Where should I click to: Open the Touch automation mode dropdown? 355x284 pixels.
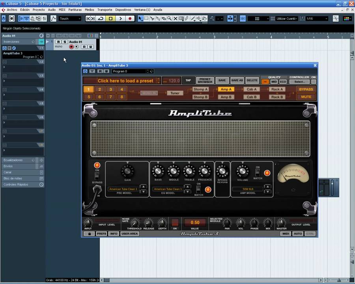pos(70,19)
